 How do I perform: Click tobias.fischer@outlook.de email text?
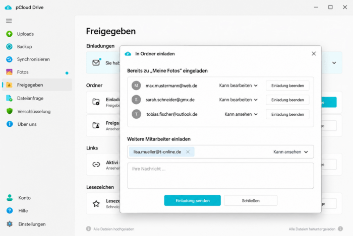172,114
